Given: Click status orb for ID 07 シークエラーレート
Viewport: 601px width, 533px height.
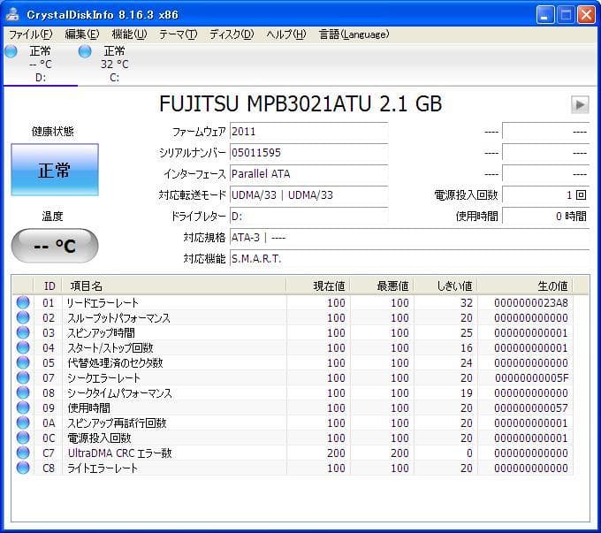Looking at the screenshot, I should pyautogui.click(x=23, y=377).
